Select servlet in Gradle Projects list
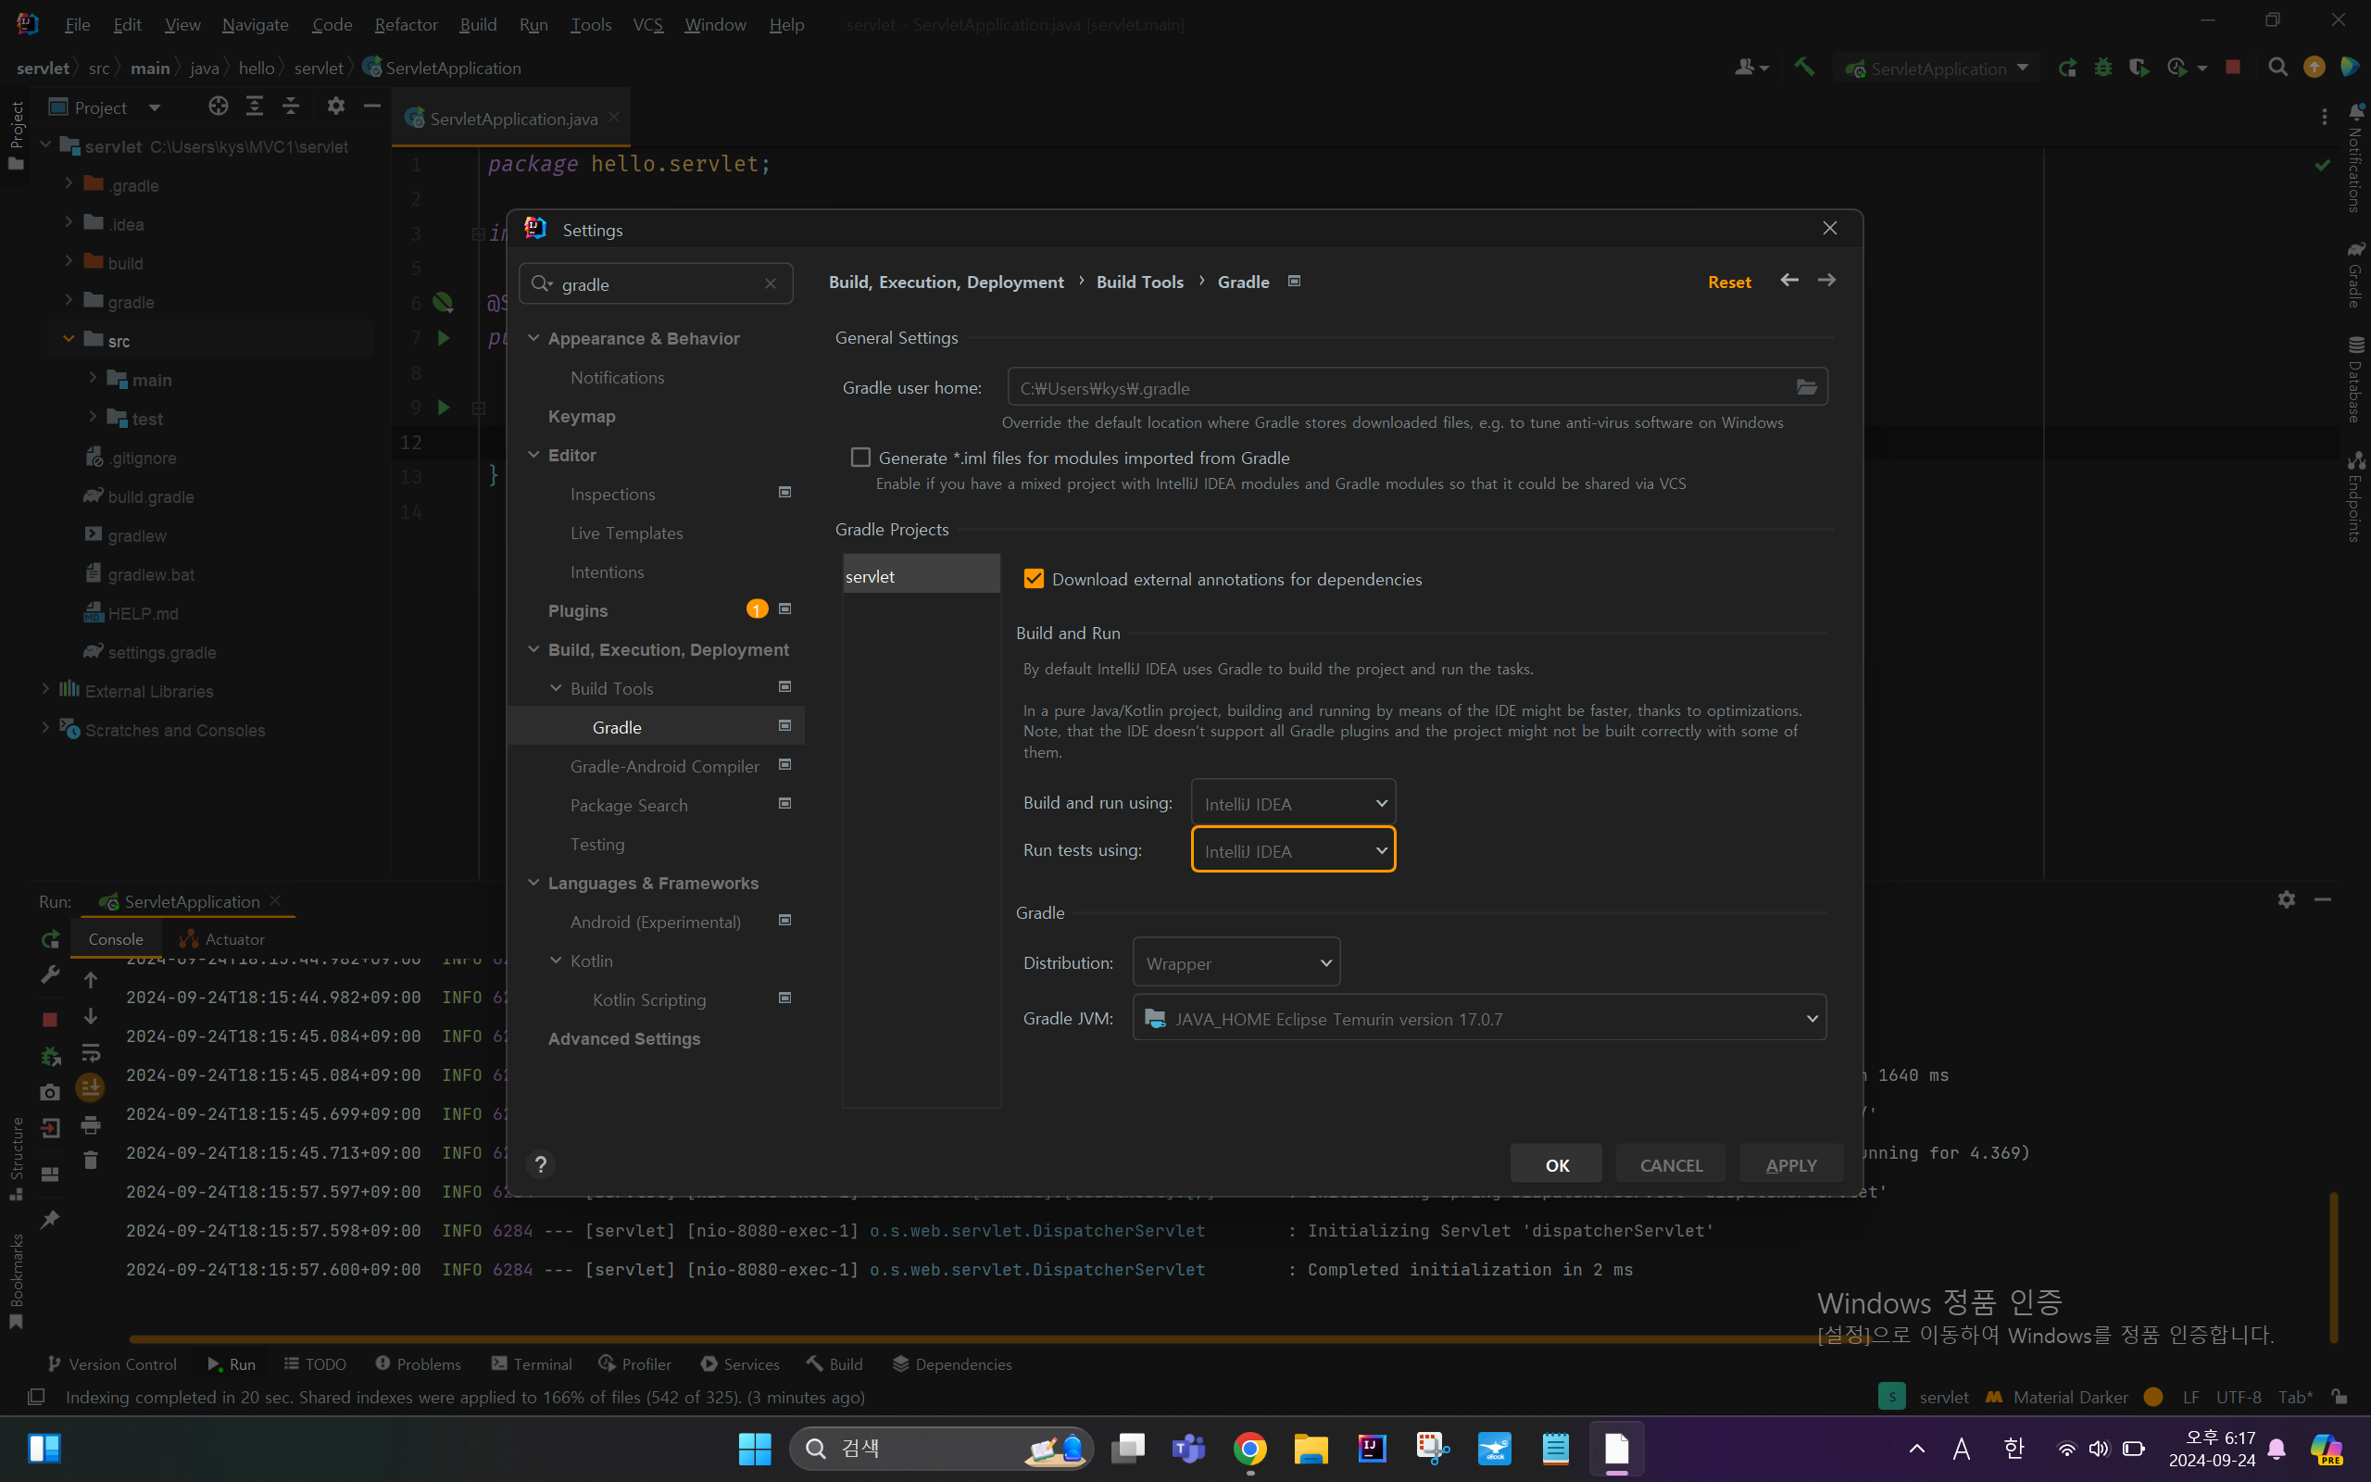This screenshot has width=2371, height=1482. (x=921, y=576)
